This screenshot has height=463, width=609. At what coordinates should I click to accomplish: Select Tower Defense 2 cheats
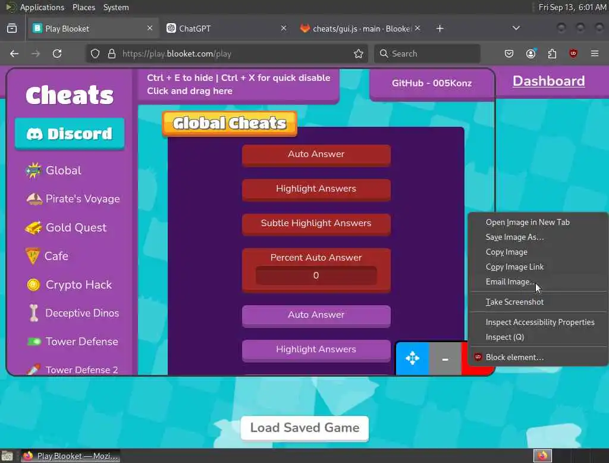(x=73, y=370)
